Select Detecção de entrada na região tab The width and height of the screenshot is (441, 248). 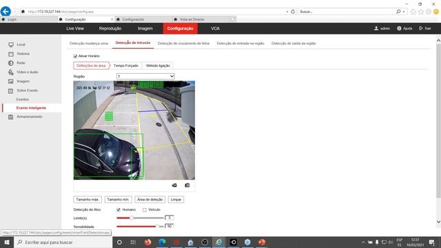click(240, 43)
